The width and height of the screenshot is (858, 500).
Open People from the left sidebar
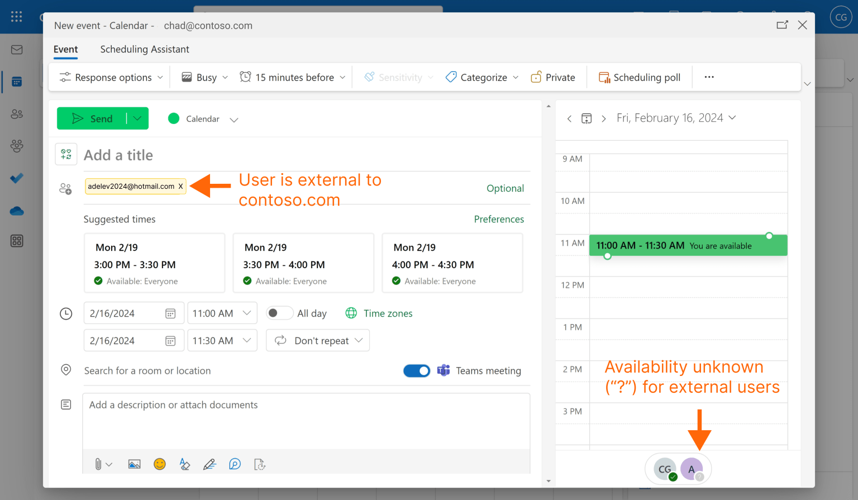17,114
